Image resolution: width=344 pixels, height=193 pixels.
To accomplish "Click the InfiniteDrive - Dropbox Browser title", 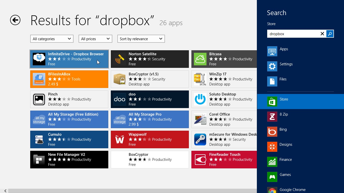I will 76,54.
